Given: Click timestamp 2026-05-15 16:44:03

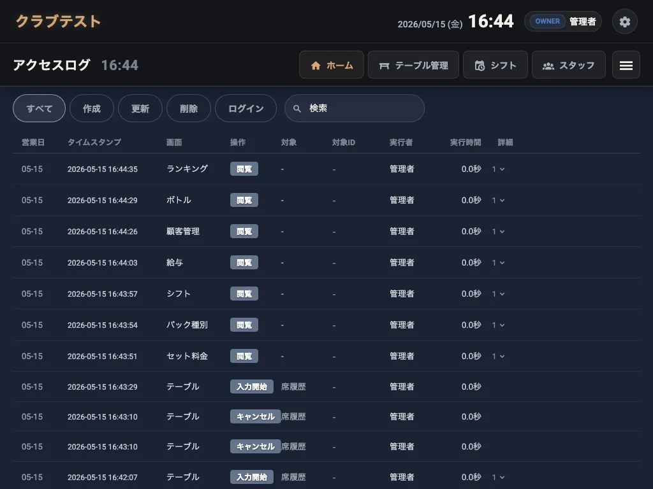Looking at the screenshot, I should (x=103, y=263).
